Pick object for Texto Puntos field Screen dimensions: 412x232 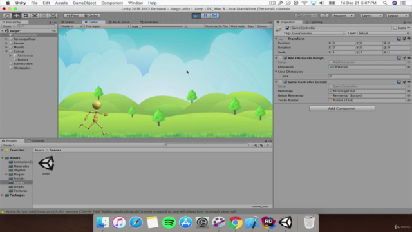(409, 101)
